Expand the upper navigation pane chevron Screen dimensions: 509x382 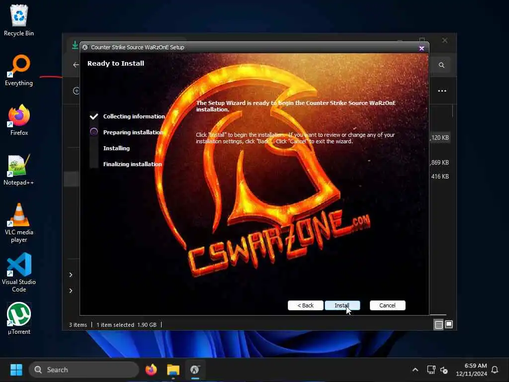(x=71, y=275)
